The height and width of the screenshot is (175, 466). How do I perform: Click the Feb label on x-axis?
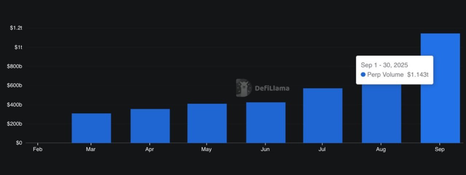coord(37,150)
